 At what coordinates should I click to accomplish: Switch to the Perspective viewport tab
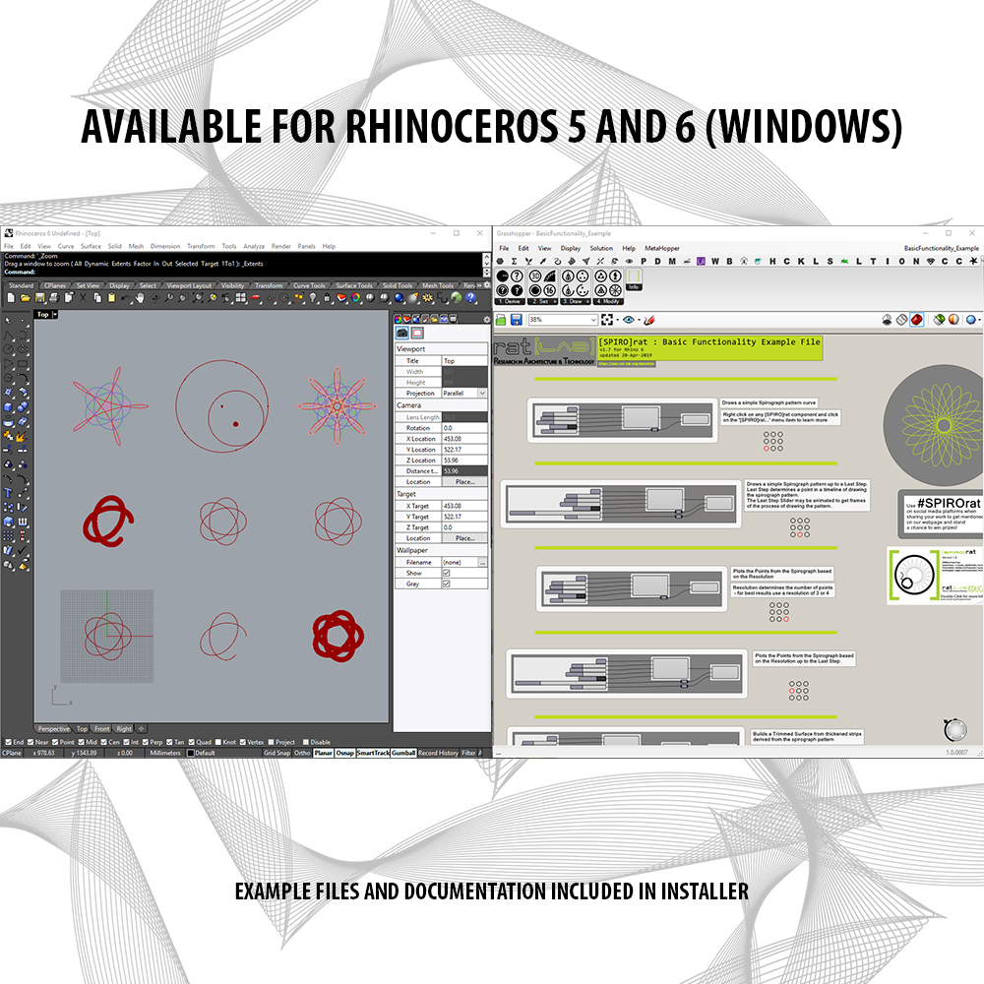(54, 728)
